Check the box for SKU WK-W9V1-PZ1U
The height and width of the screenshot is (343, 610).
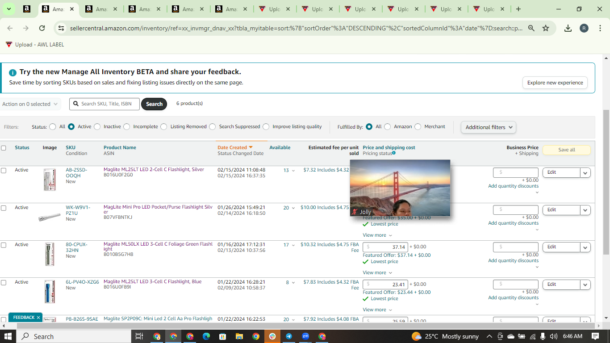[x=4, y=208]
